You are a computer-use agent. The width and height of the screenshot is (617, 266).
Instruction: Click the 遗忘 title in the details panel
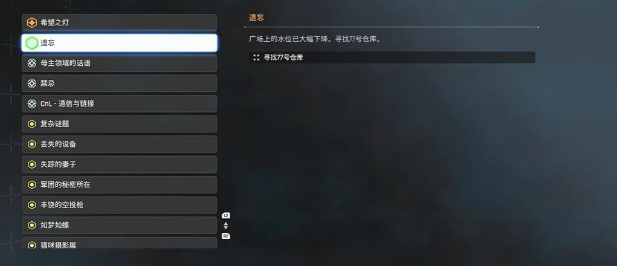256,18
